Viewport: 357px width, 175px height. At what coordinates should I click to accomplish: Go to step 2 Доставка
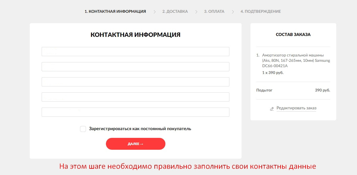coord(175,12)
